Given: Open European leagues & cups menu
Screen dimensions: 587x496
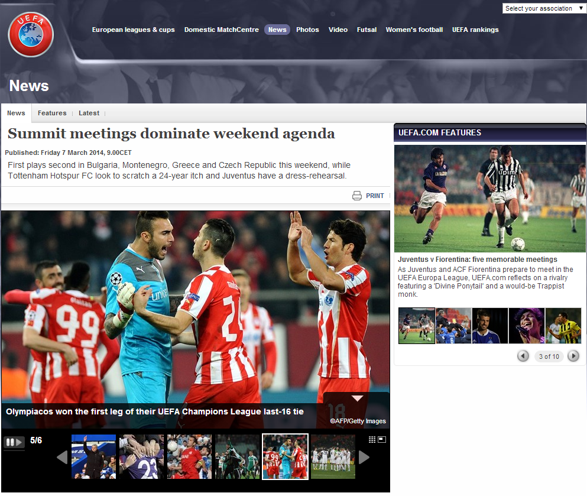Looking at the screenshot, I should tap(133, 30).
